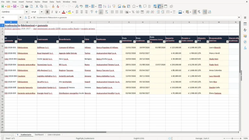Open sidebar Properties panel

tap(245, 24)
